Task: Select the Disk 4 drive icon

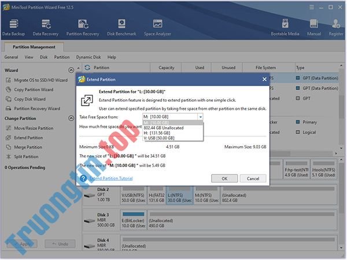Action: pos(90,246)
